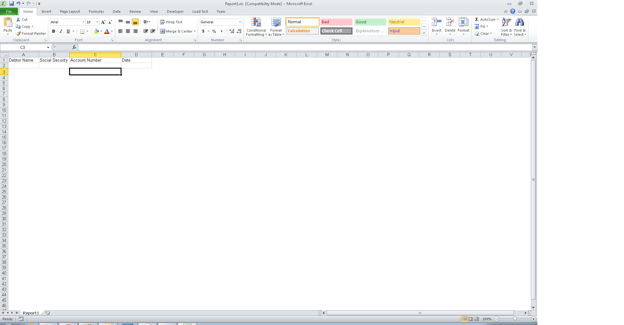
Task: Expand the Merge & Center dropdown
Action: coord(194,31)
